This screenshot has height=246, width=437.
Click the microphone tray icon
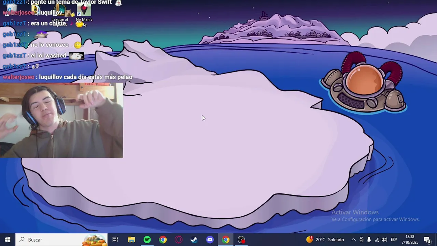[369, 240]
